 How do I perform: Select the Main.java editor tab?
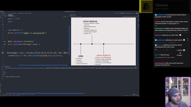click(x=10, y=15)
